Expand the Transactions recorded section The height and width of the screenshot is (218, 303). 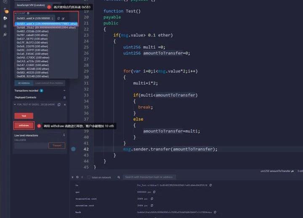[64, 90]
